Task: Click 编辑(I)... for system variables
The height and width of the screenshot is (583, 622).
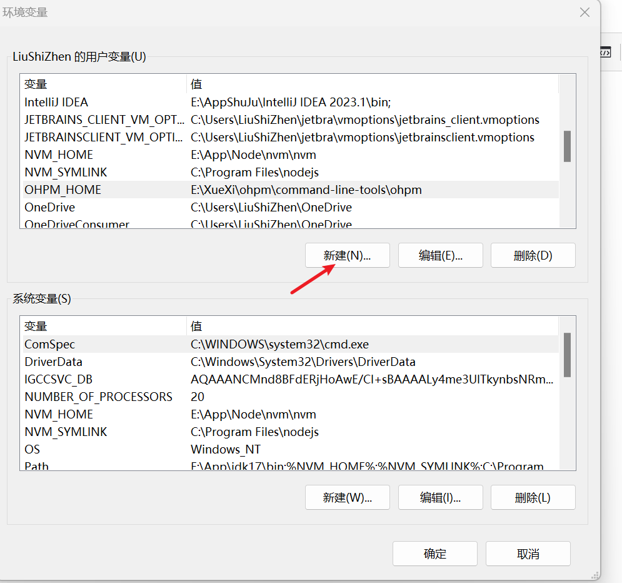Action: click(440, 497)
